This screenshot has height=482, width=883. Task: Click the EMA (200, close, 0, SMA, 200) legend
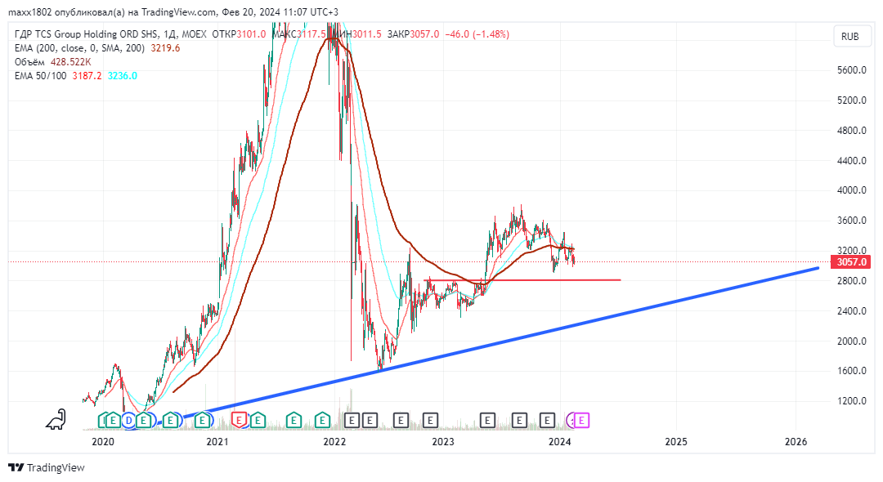(x=79, y=48)
